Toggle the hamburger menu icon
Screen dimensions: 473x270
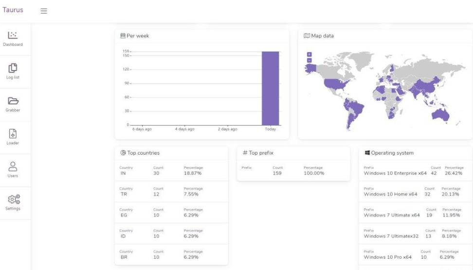(x=44, y=11)
